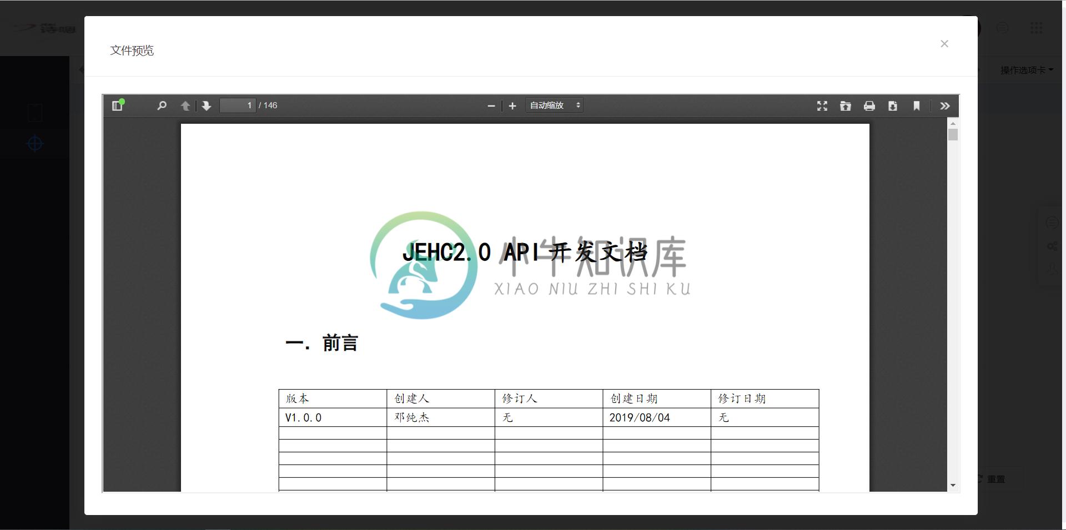Click the bookmark current view icon

[x=917, y=106]
